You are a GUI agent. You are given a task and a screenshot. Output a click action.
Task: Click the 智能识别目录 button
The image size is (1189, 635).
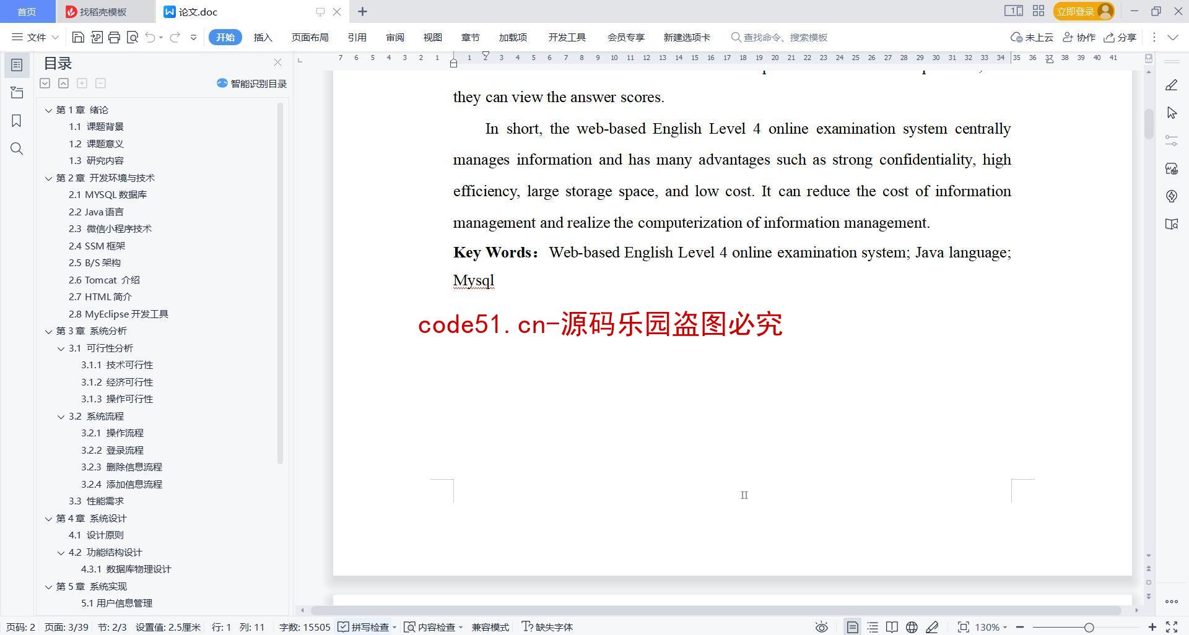tap(251, 84)
